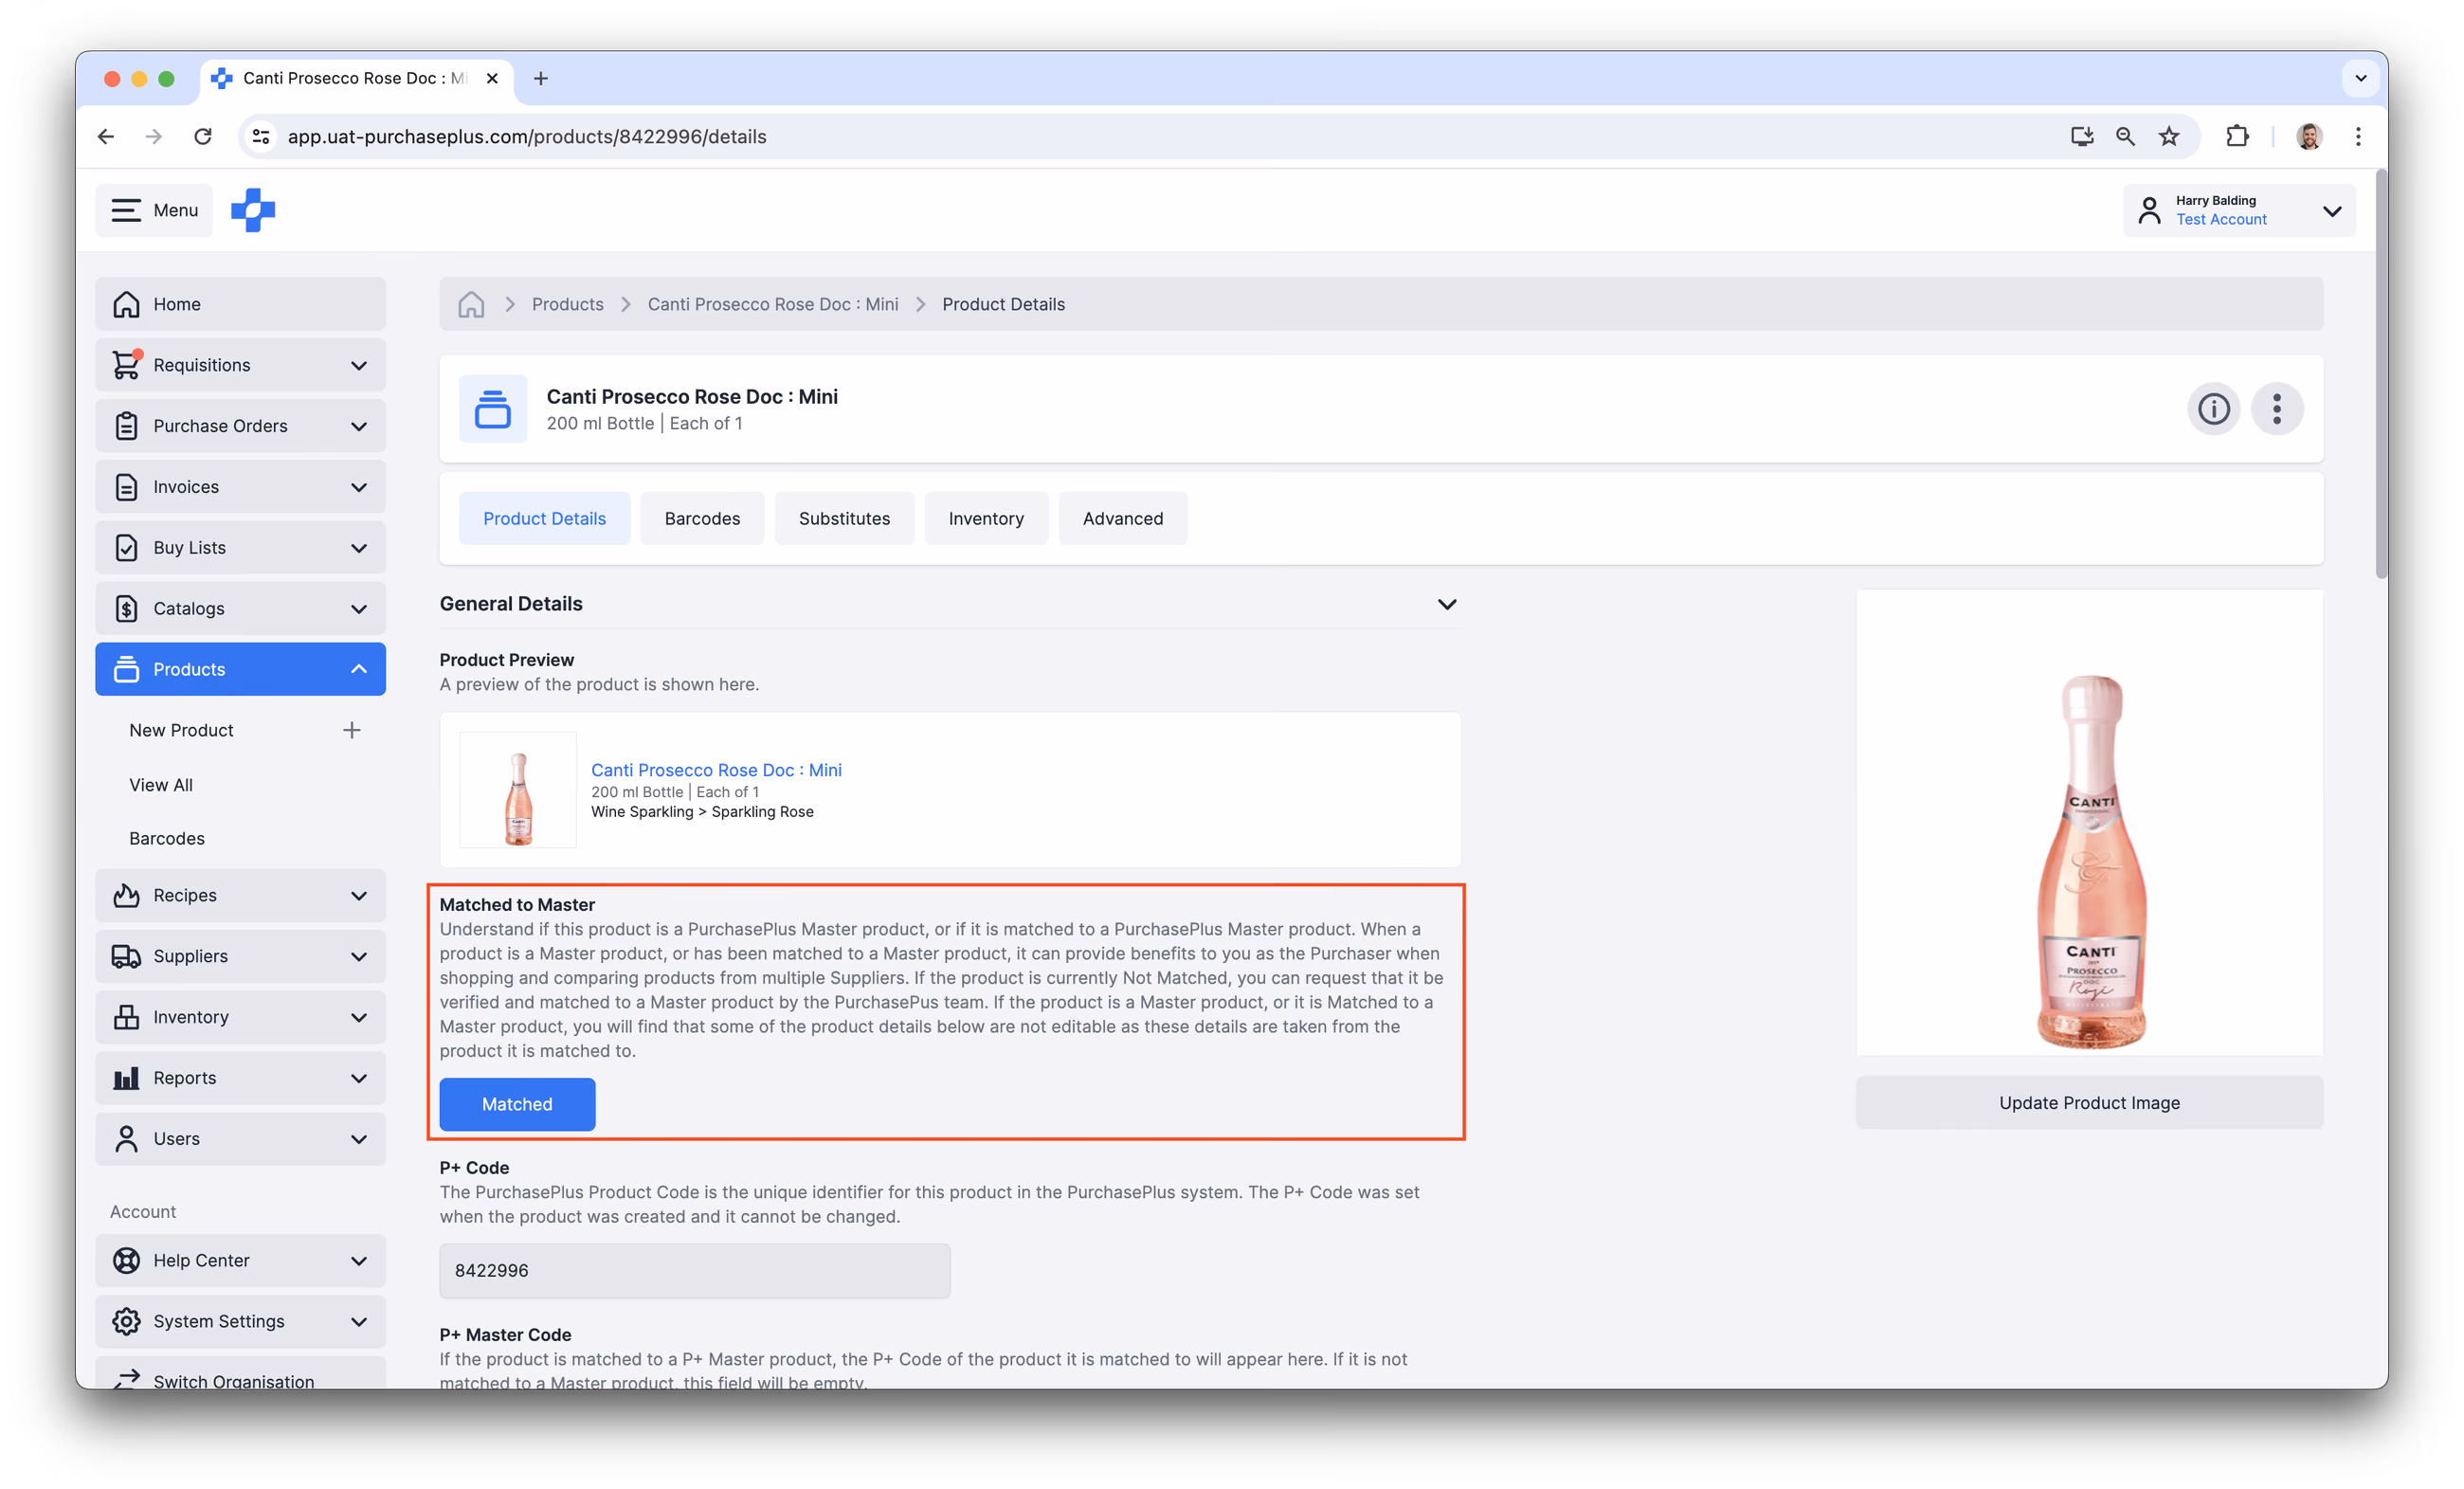Open the Harry Balding account dropdown
Screen dimensions: 2464x1489
pos(2239,210)
